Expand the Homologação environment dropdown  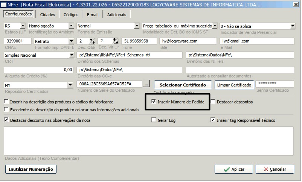71,26
